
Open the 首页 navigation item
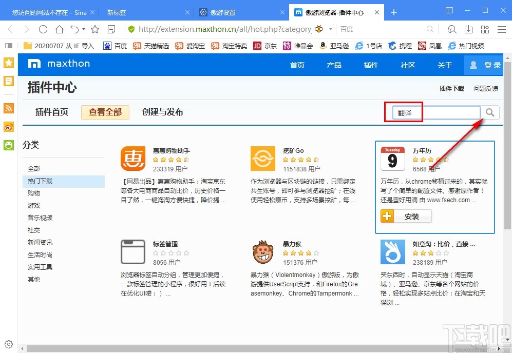(x=297, y=65)
